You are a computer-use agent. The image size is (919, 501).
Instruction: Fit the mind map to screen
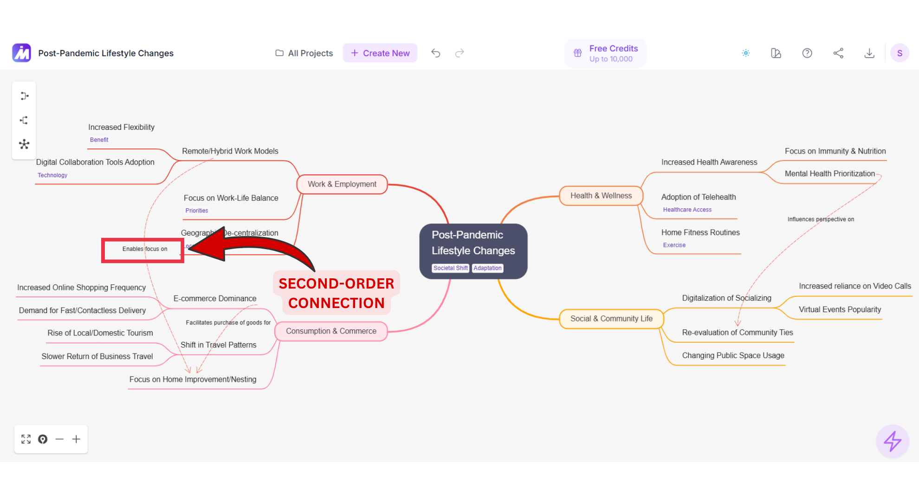[x=26, y=439]
